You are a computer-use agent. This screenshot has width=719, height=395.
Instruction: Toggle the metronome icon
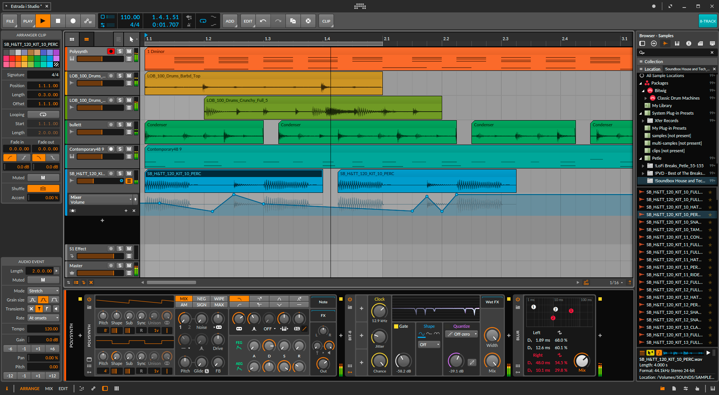click(189, 25)
